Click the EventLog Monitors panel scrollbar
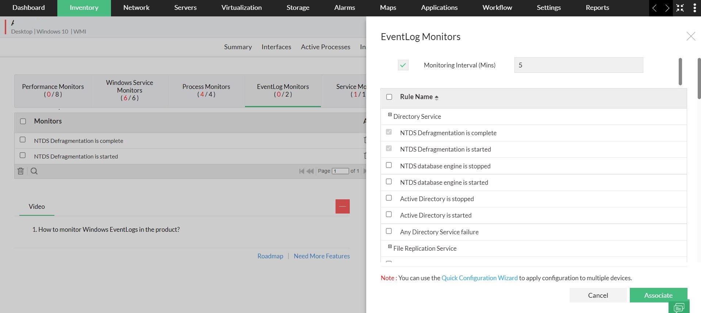 pyautogui.click(x=680, y=71)
